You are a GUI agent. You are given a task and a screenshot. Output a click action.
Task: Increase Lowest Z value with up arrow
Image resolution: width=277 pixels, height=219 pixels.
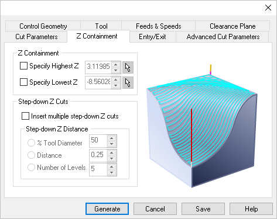[x=116, y=80]
